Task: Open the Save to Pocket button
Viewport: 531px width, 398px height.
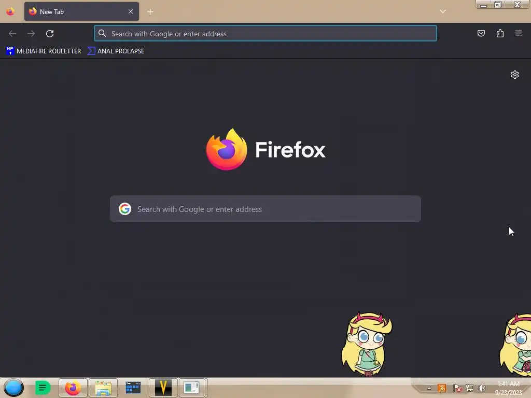Action: click(x=481, y=33)
